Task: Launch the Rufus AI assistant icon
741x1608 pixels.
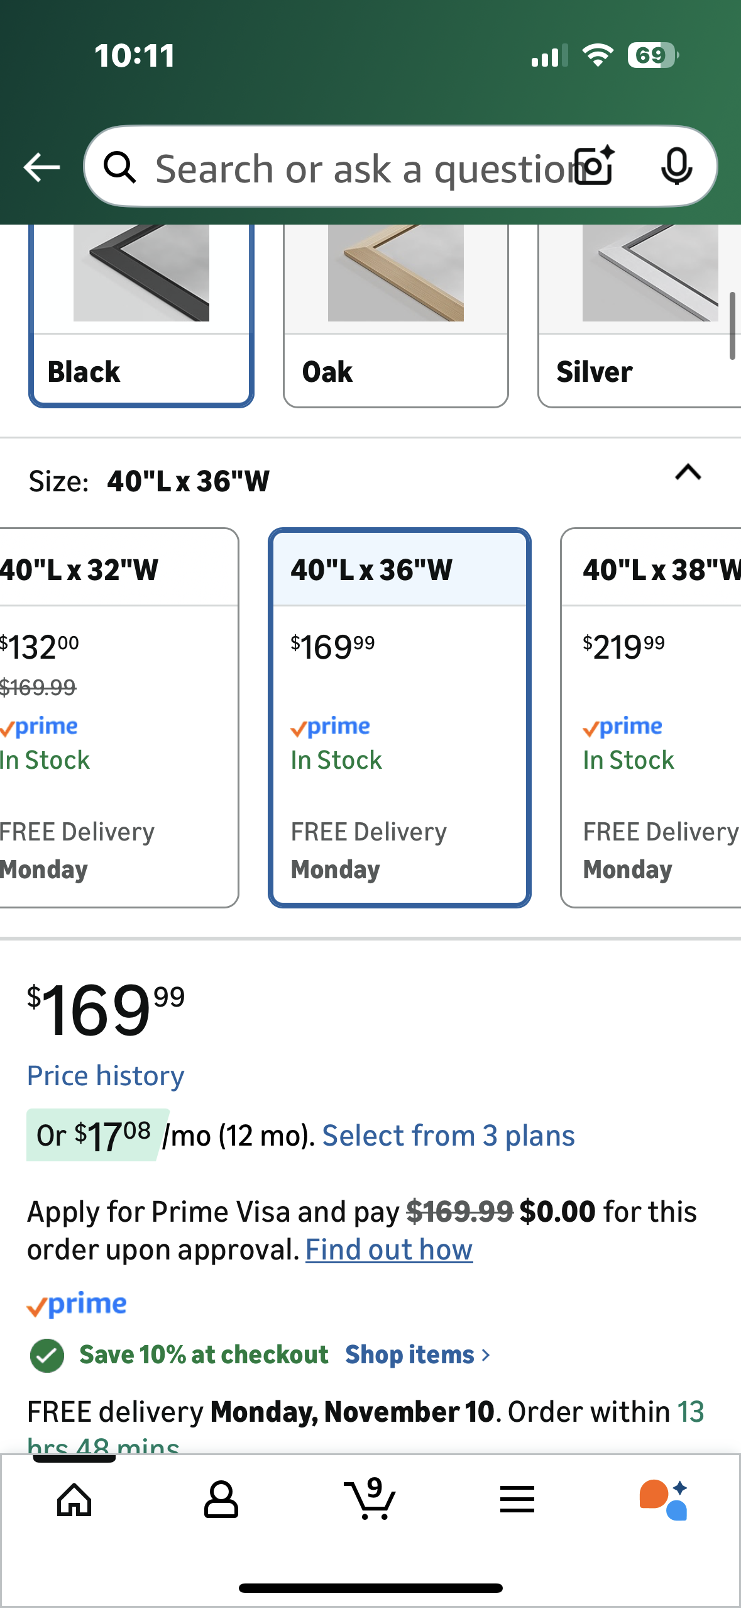Action: coord(664,1500)
